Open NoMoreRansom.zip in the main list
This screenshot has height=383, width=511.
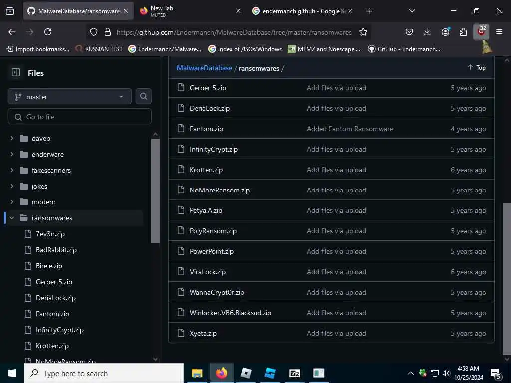(x=220, y=190)
